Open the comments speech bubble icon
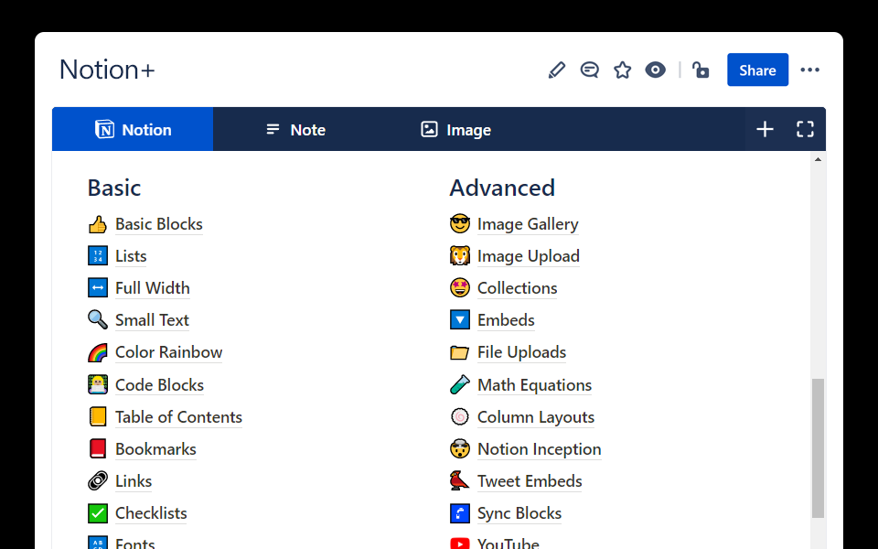878x549 pixels. 589,70
